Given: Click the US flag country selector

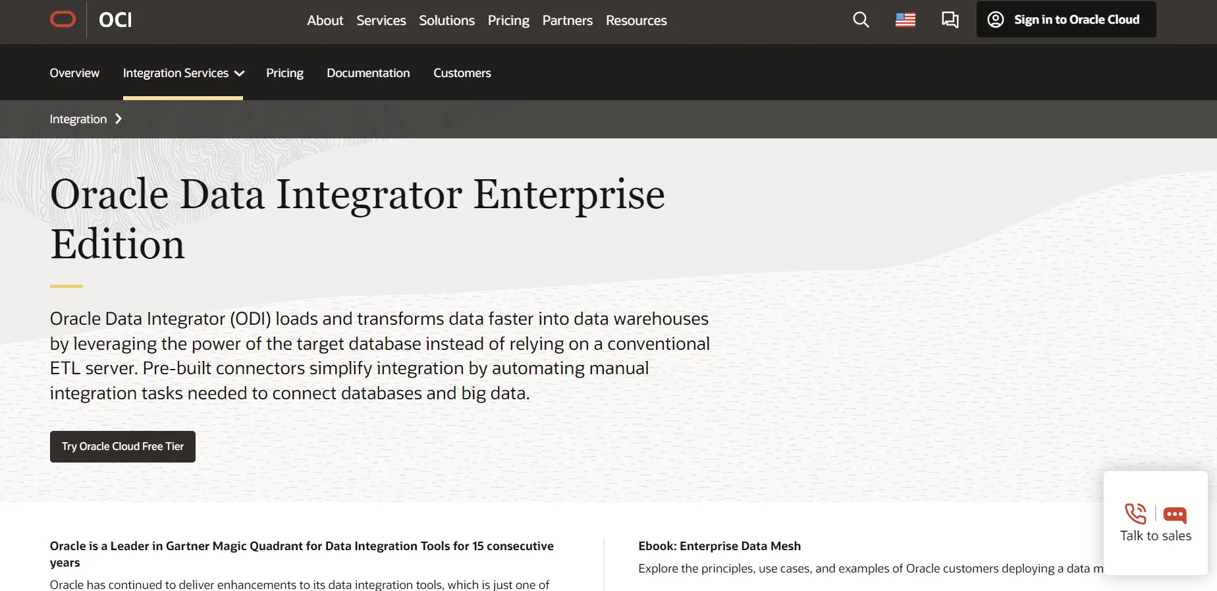Looking at the screenshot, I should coord(906,20).
